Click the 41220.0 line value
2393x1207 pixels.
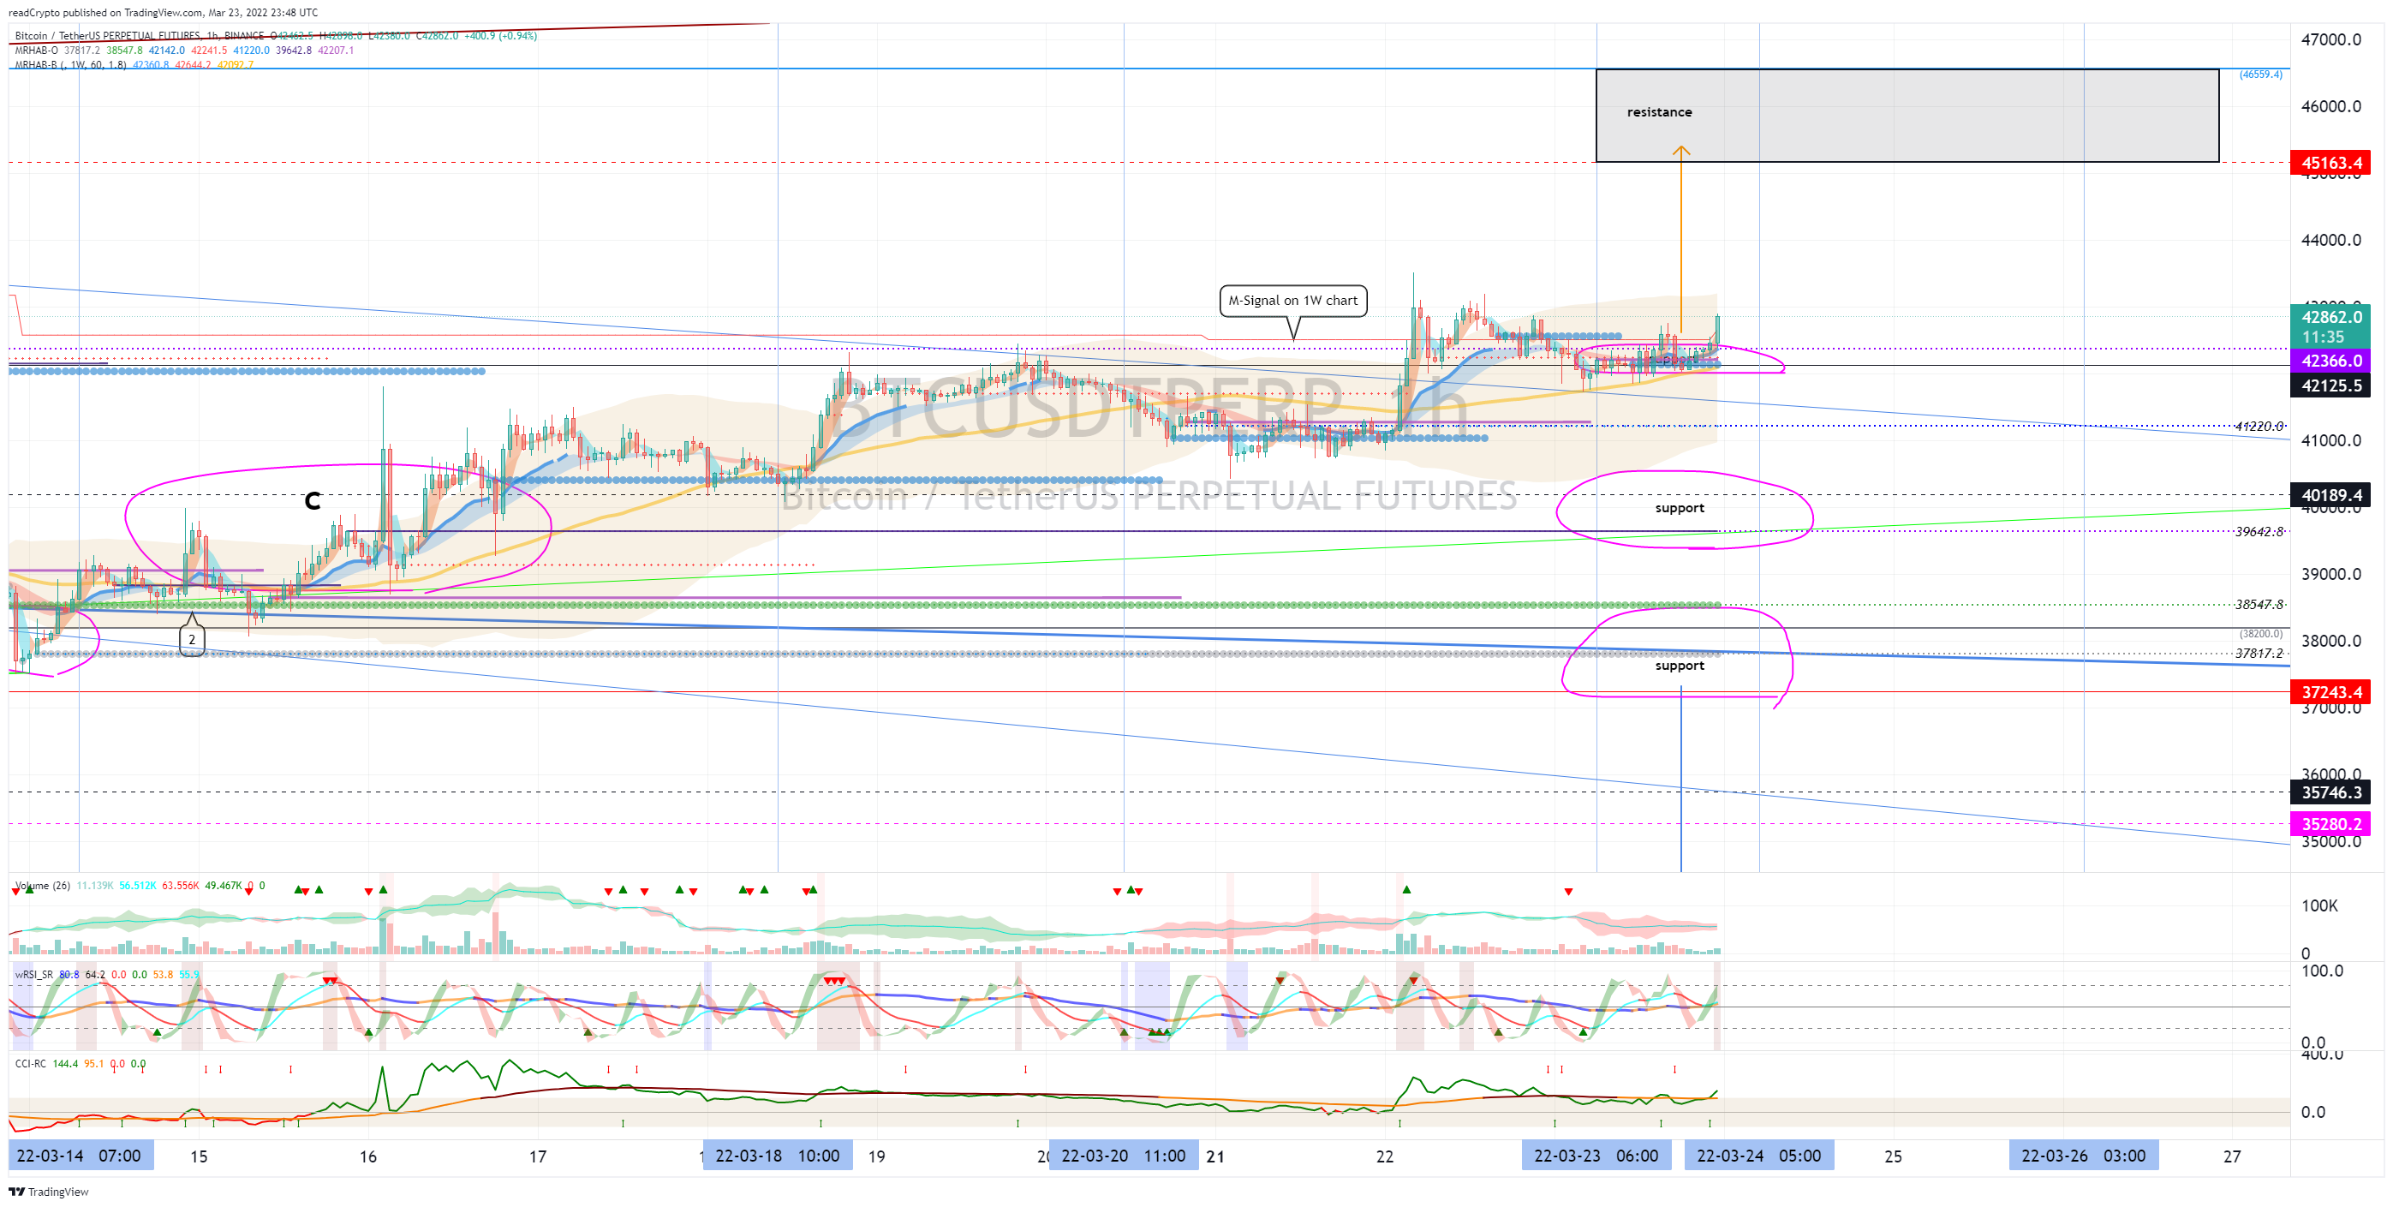(2259, 427)
